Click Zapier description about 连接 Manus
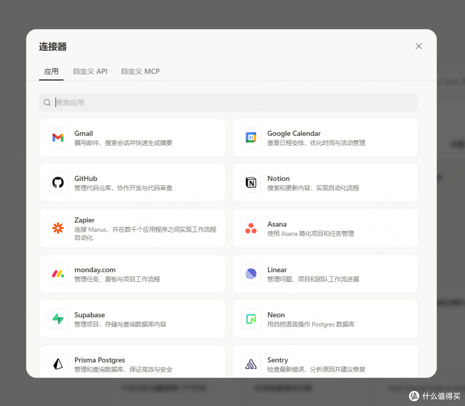Viewport: 465px width, 406px height. [x=146, y=234]
